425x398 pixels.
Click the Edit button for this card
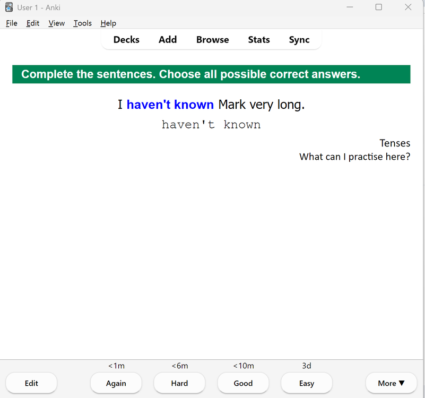31,383
